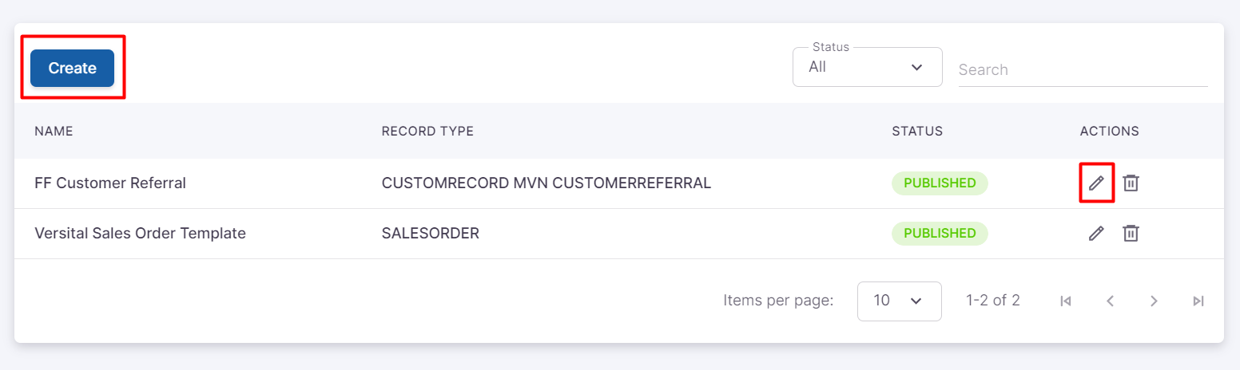This screenshot has height=370, width=1240.
Task: Delete the FF Customer Referral template
Action: pyautogui.click(x=1131, y=183)
